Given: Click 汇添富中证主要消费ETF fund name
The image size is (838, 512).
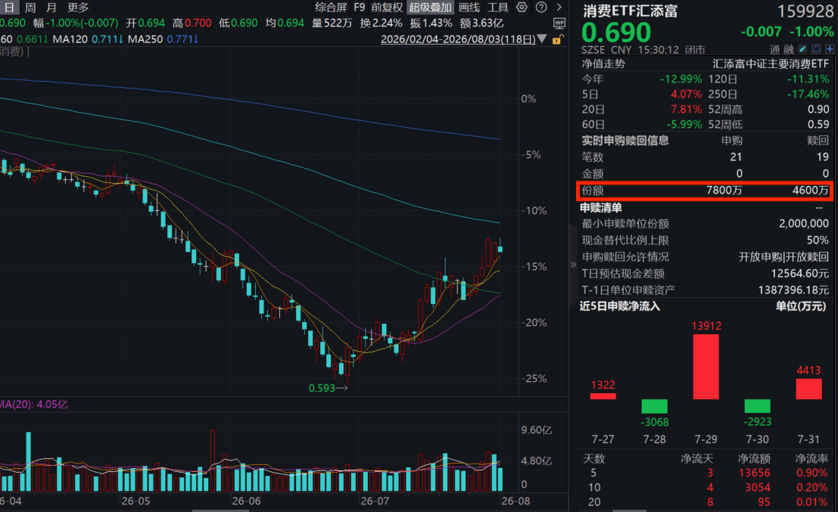Looking at the screenshot, I should pyautogui.click(x=771, y=64).
